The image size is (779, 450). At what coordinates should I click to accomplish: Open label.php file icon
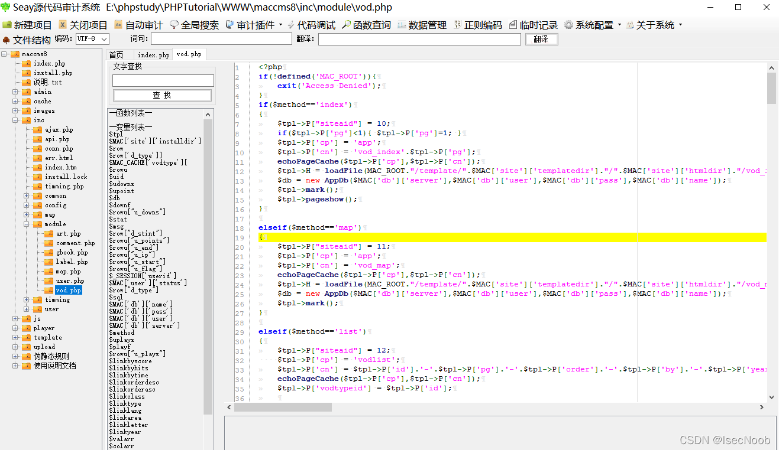point(49,262)
